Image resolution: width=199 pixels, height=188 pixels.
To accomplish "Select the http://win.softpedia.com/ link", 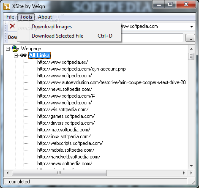I will (x=63, y=109).
